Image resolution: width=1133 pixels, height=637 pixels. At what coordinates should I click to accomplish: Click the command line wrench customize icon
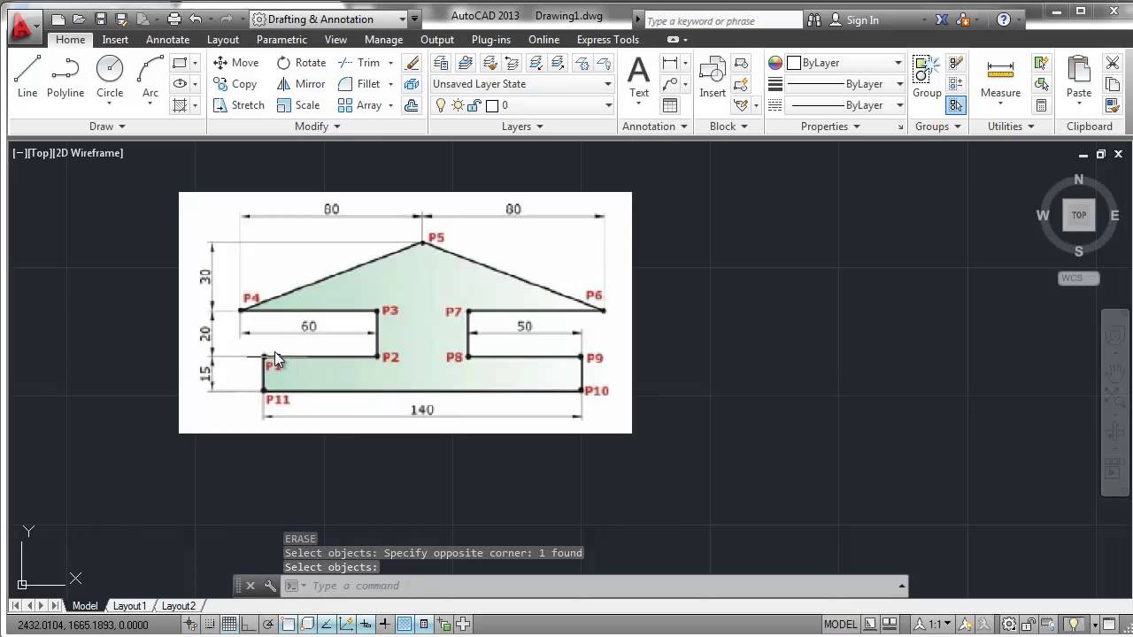tap(270, 586)
